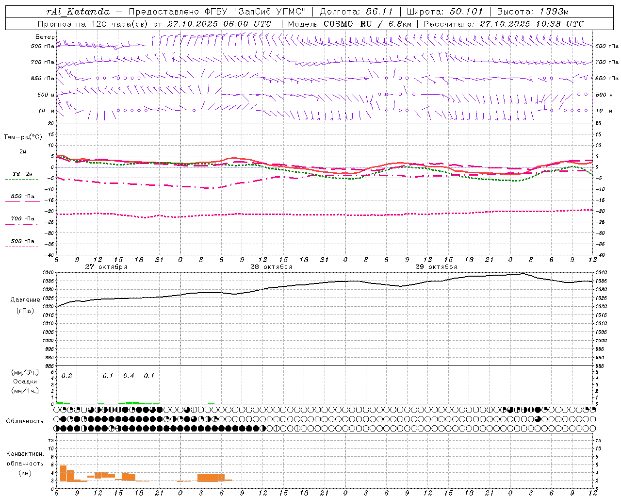The width and height of the screenshot is (621, 497).
Task: Select the latitude value Широта: 50.101
Action: pos(445,12)
